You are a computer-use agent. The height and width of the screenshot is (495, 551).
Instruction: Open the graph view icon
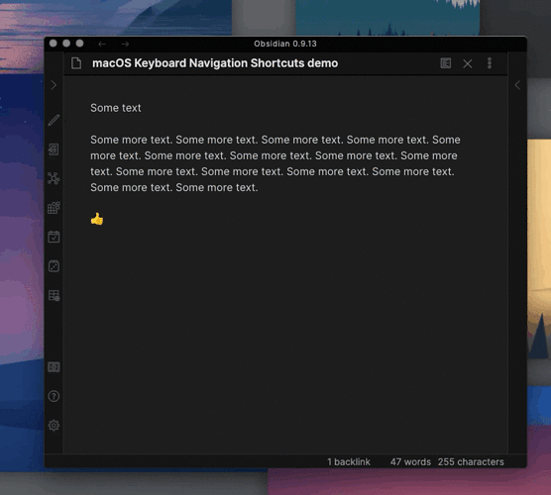tap(54, 178)
